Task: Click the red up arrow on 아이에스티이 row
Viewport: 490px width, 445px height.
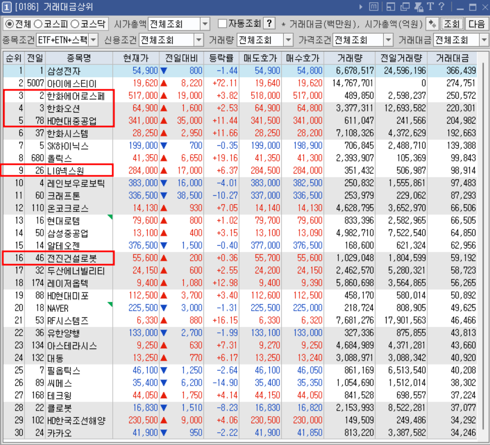Action: click(163, 83)
